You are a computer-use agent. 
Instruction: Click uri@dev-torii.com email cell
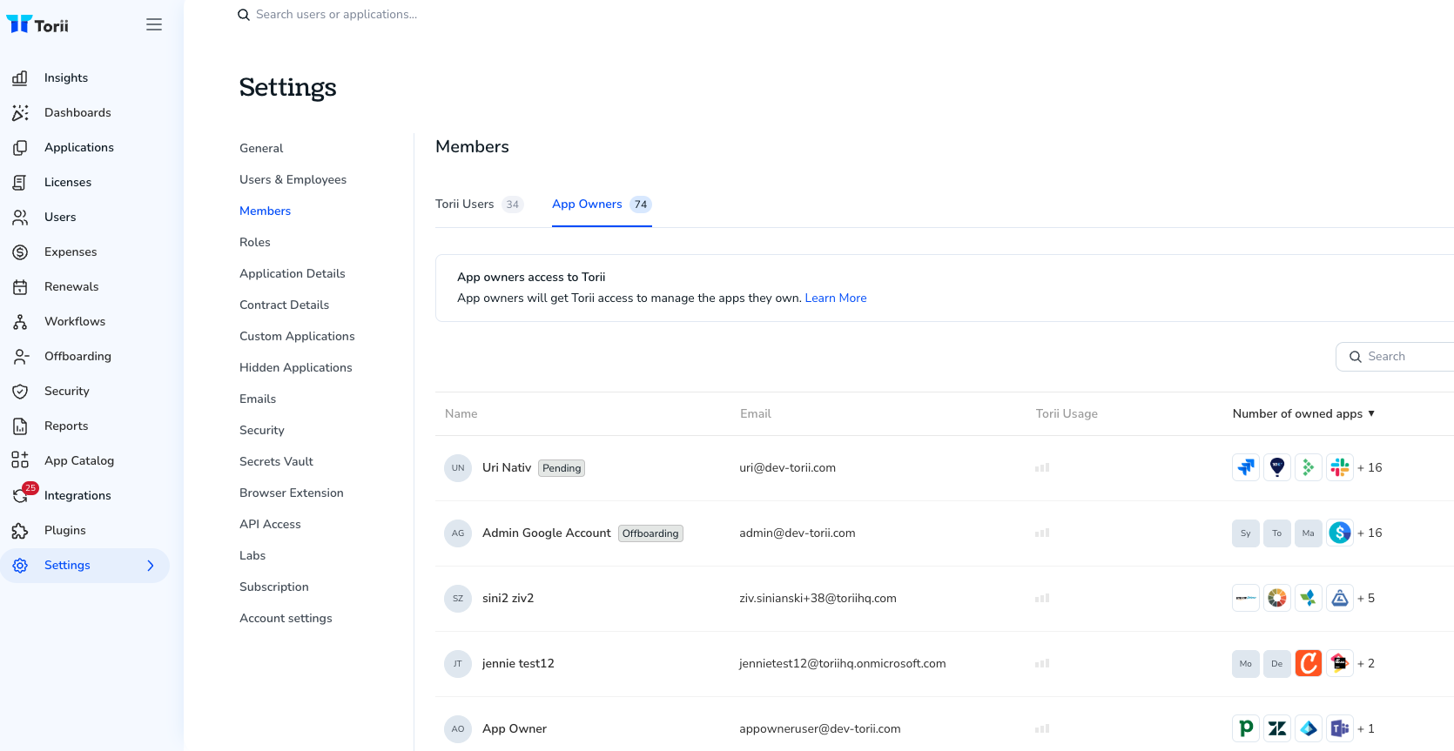pos(787,468)
